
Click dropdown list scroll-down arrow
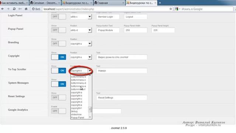point(90,117)
